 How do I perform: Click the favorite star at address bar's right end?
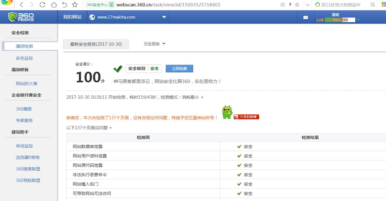297,5
